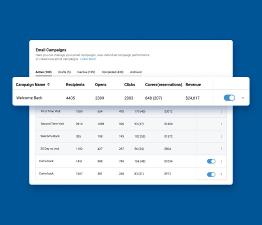Click the 2003 clicks value
Viewport: 262px width, 225px height.
129,98
